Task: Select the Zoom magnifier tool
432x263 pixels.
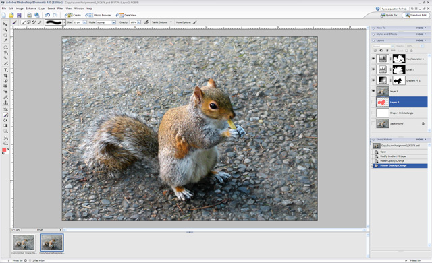Action: point(5,30)
